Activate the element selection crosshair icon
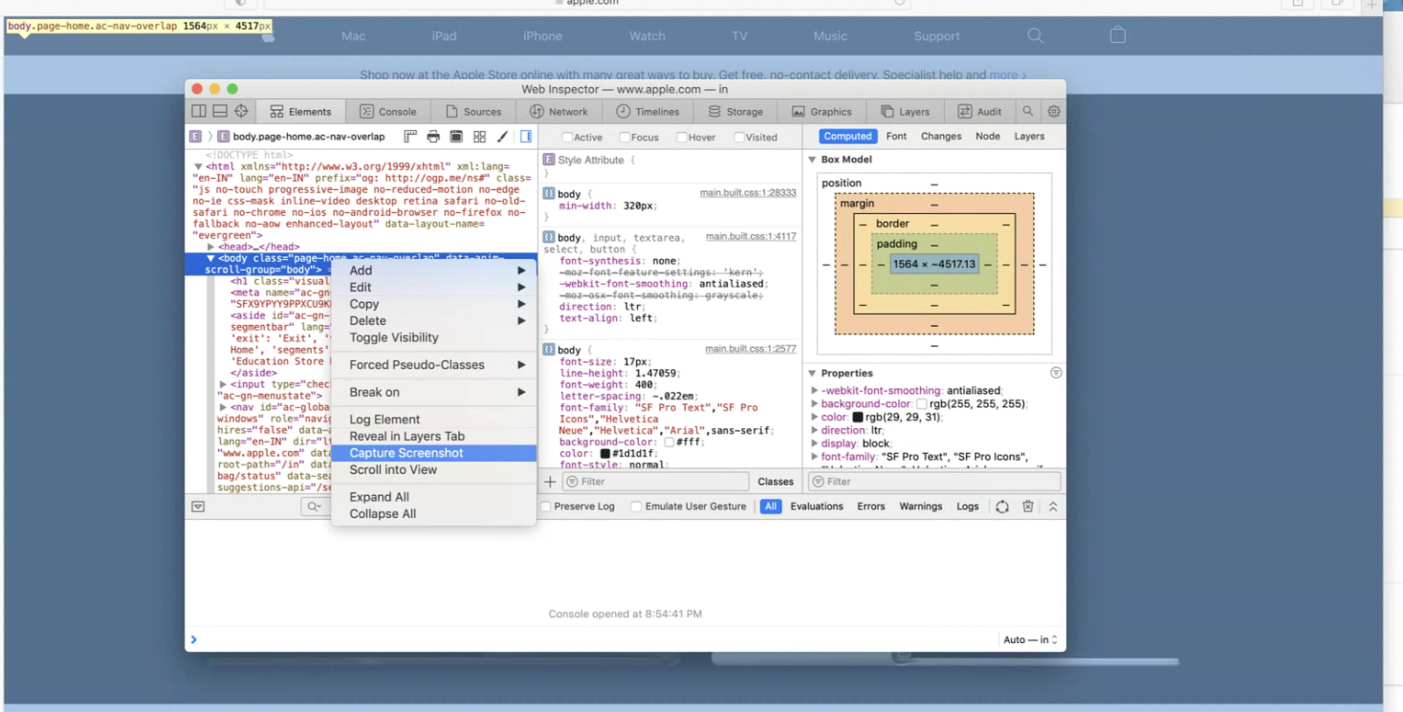This screenshot has width=1403, height=712. [x=241, y=112]
